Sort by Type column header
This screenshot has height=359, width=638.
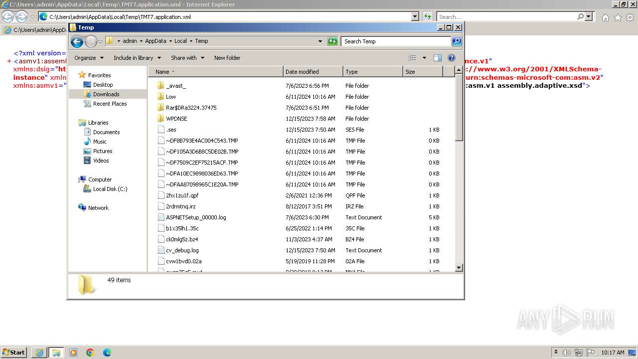coord(373,72)
